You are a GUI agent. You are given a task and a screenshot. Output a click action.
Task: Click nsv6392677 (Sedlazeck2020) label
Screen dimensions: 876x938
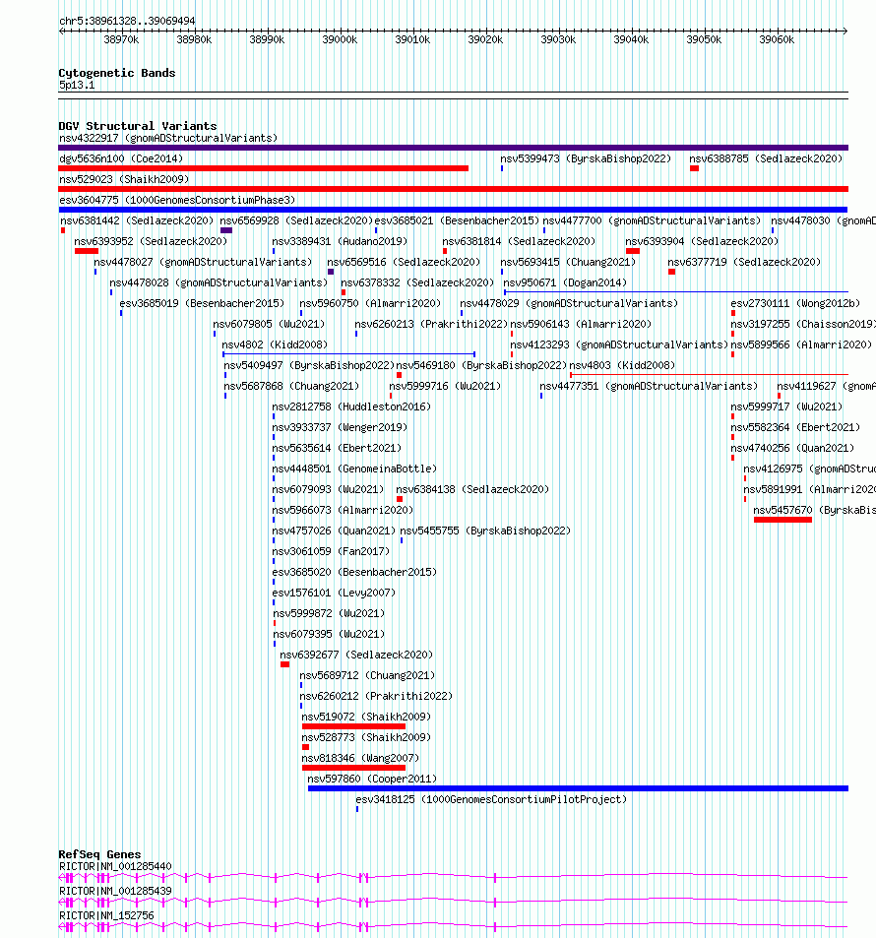click(x=356, y=656)
